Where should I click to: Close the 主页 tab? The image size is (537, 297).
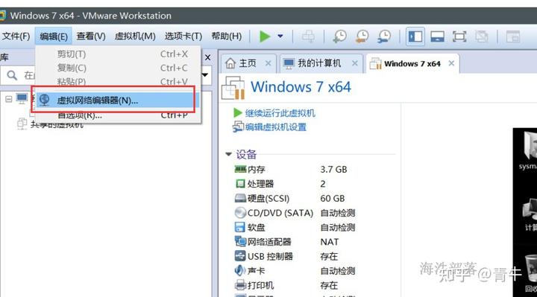click(x=268, y=63)
